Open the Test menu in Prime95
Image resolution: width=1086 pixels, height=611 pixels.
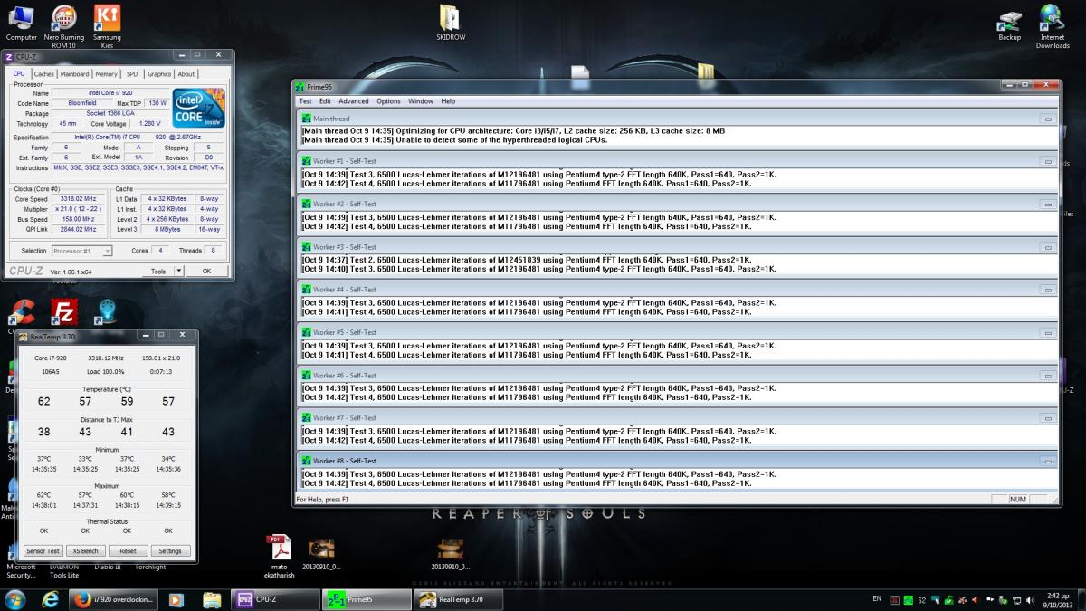click(x=305, y=101)
